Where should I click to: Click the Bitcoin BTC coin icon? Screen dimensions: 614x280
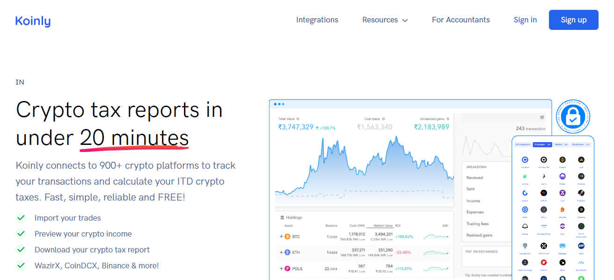[x=287, y=237]
